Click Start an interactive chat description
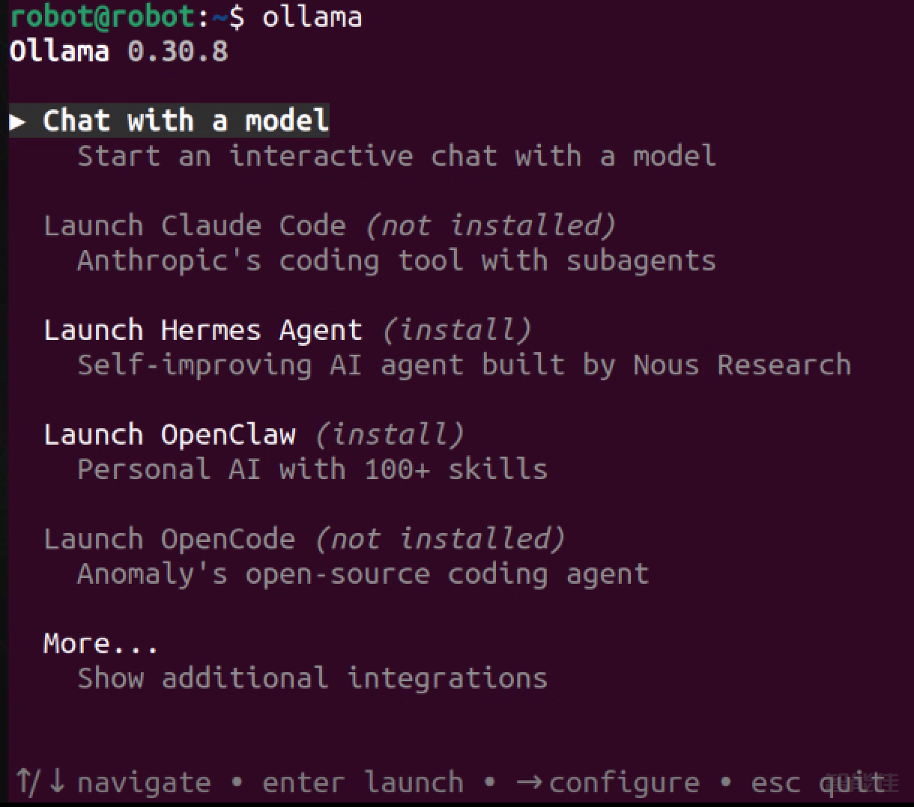The height and width of the screenshot is (807, 914). point(397,156)
